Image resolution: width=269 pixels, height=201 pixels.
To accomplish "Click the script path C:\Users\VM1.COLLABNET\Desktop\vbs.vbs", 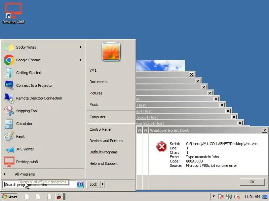I will [222, 144].
